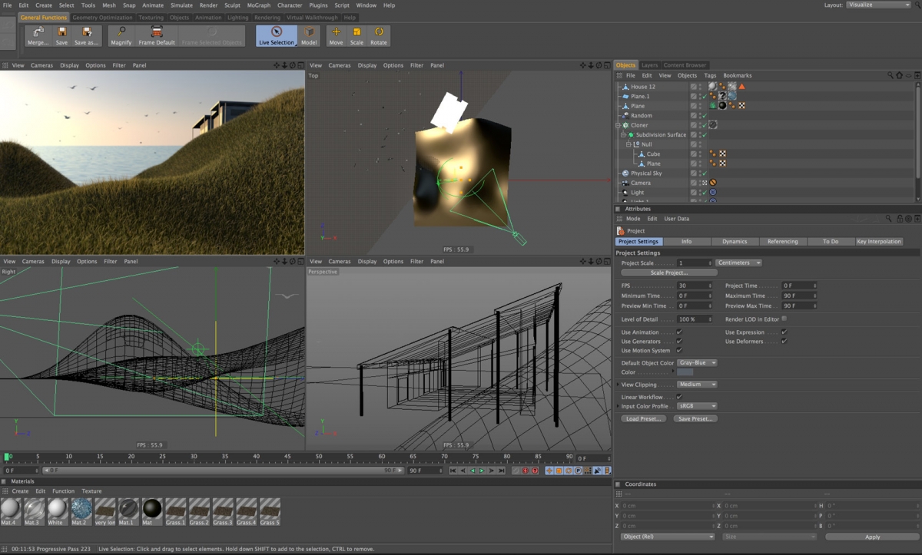The width and height of the screenshot is (922, 555).
Task: Click the Load Preset button
Action: pos(644,418)
